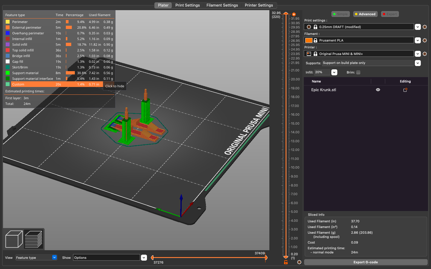Select the Expert mode option
431x269 pixels.
[x=390, y=14]
